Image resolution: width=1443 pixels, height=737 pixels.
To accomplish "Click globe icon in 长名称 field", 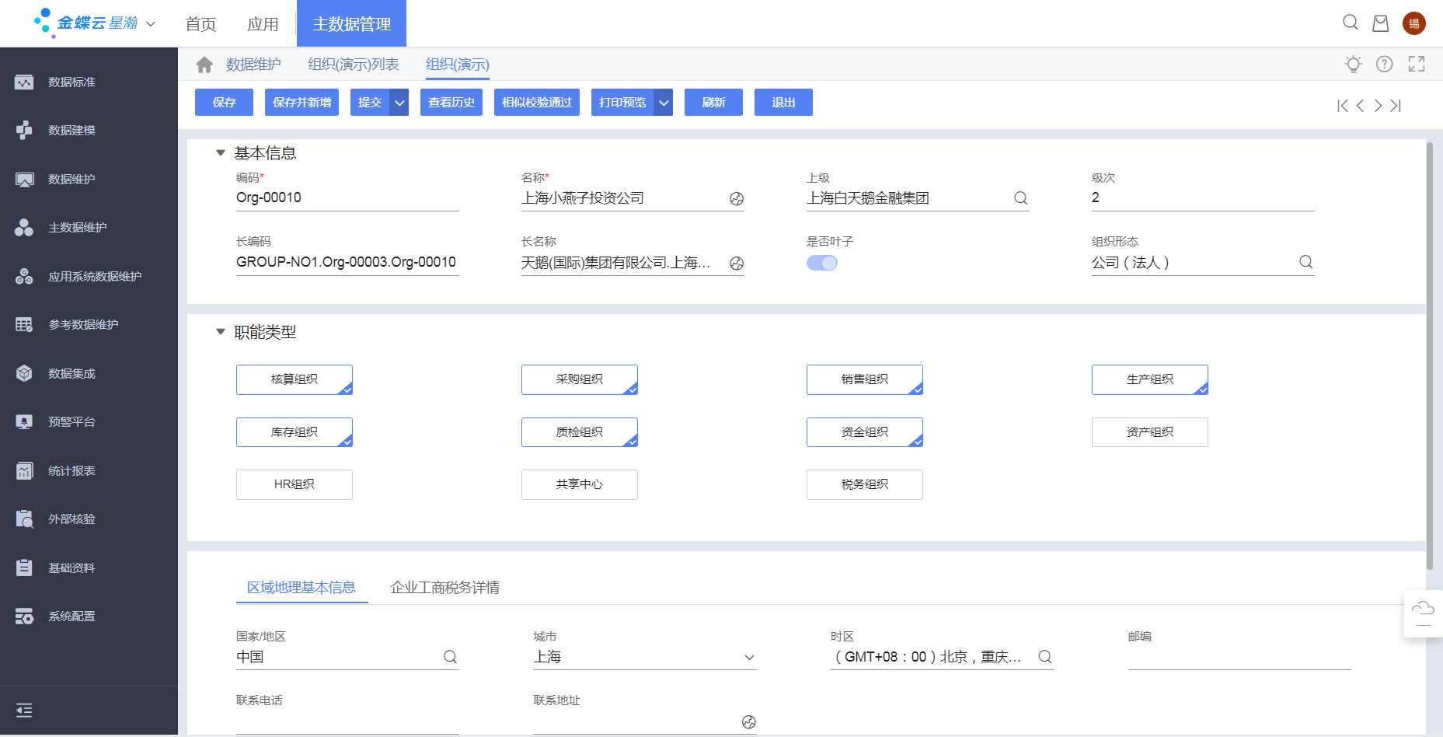I will tap(737, 264).
